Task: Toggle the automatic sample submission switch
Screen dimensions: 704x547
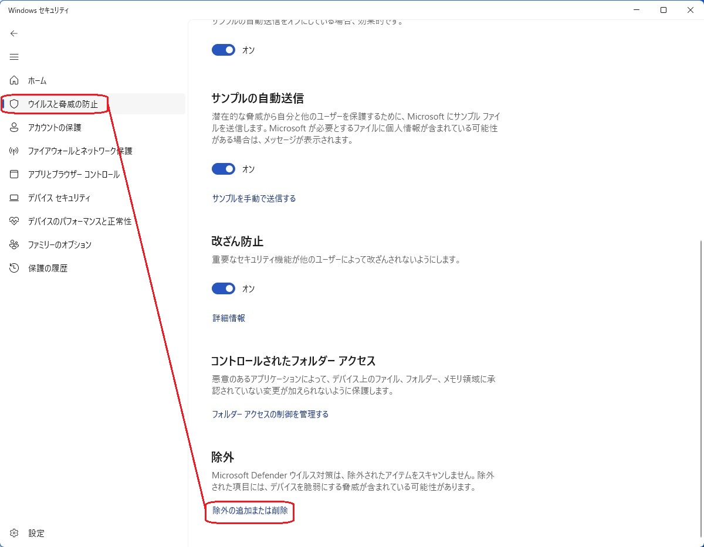Action: pos(224,169)
